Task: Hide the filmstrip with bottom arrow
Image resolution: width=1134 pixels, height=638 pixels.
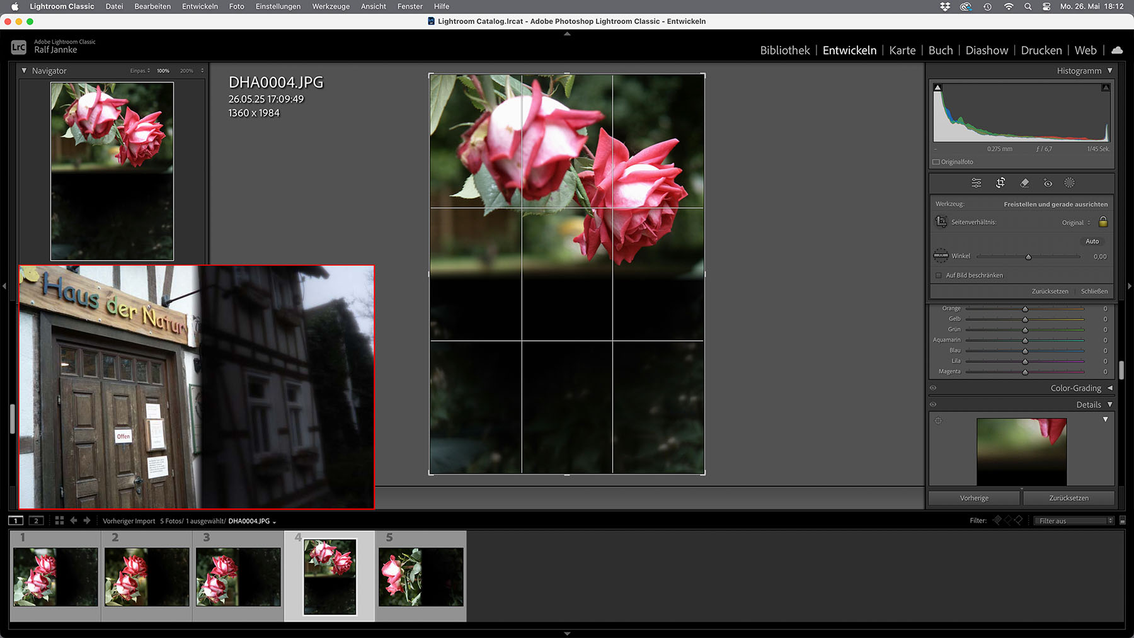Action: [x=567, y=634]
